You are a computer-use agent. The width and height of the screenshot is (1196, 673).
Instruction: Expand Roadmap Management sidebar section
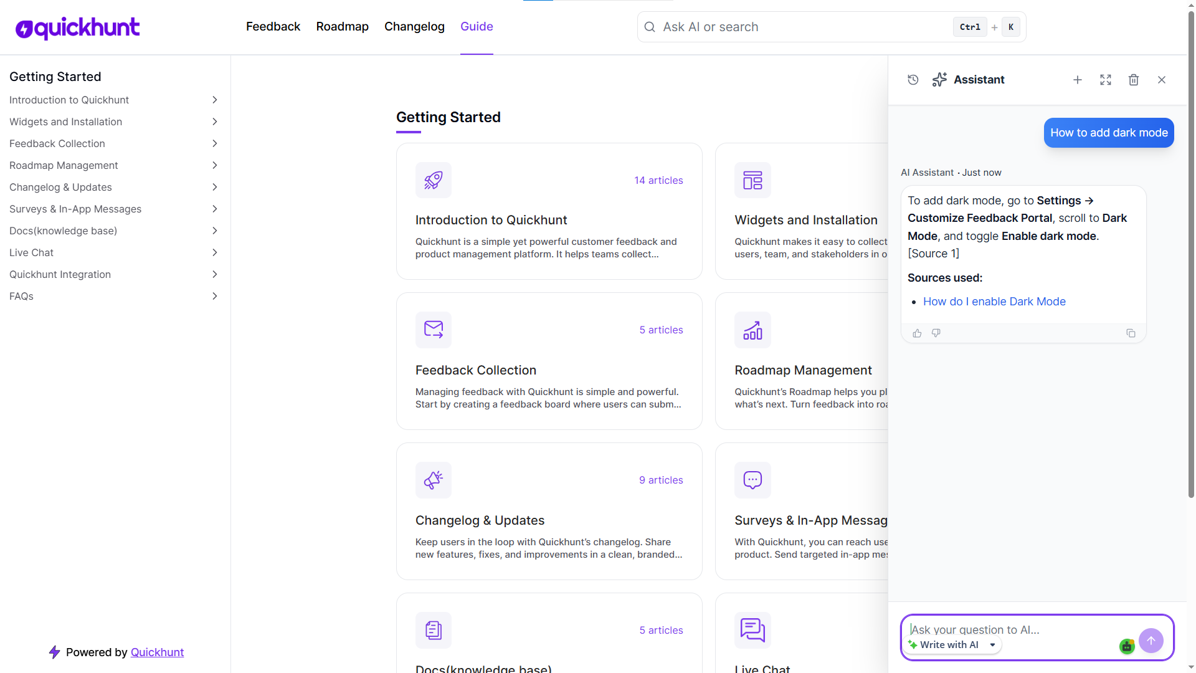215,165
